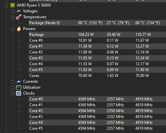
Task: Select the Package (Node 0) temperature row
Action: tap(97, 23)
